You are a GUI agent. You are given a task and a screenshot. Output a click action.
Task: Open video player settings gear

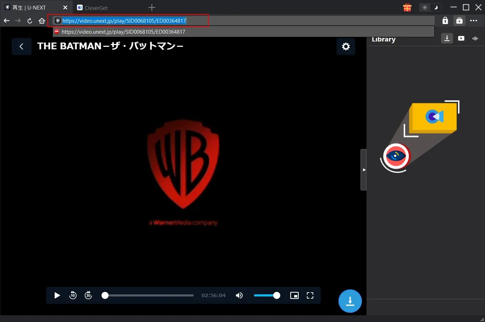point(346,46)
